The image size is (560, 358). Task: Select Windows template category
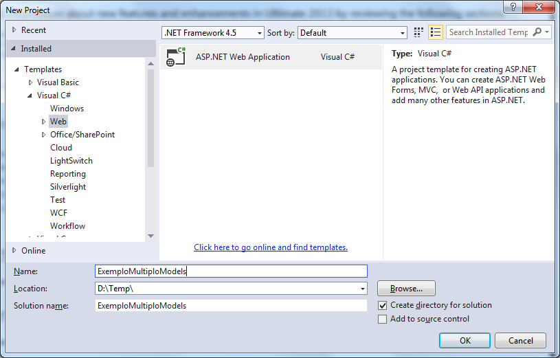tap(67, 109)
